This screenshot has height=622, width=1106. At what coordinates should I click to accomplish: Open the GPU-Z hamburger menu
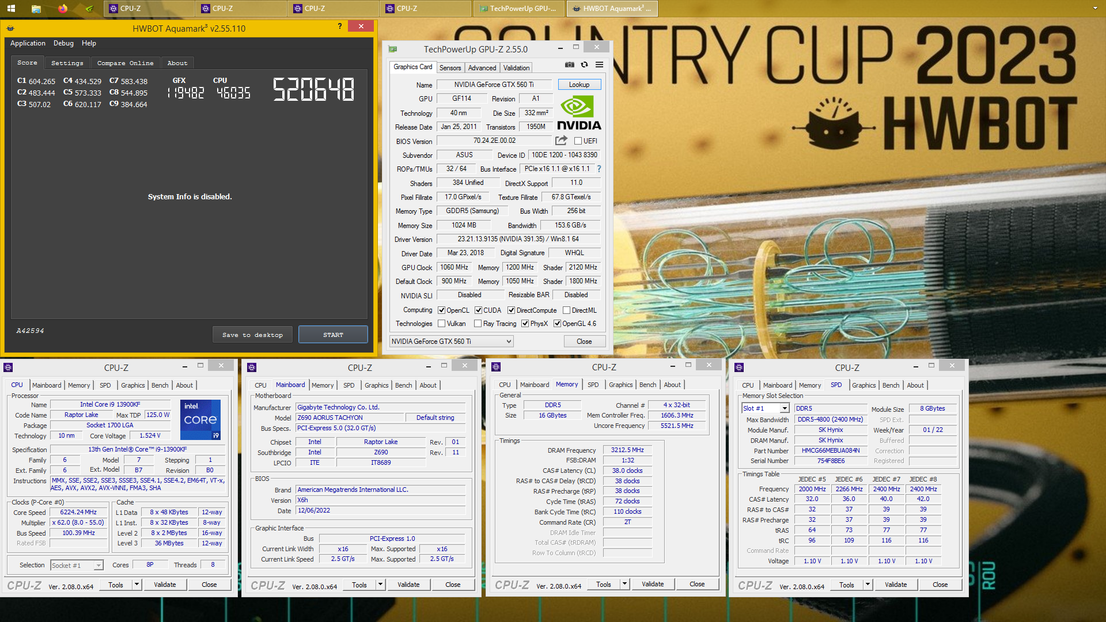[599, 65]
